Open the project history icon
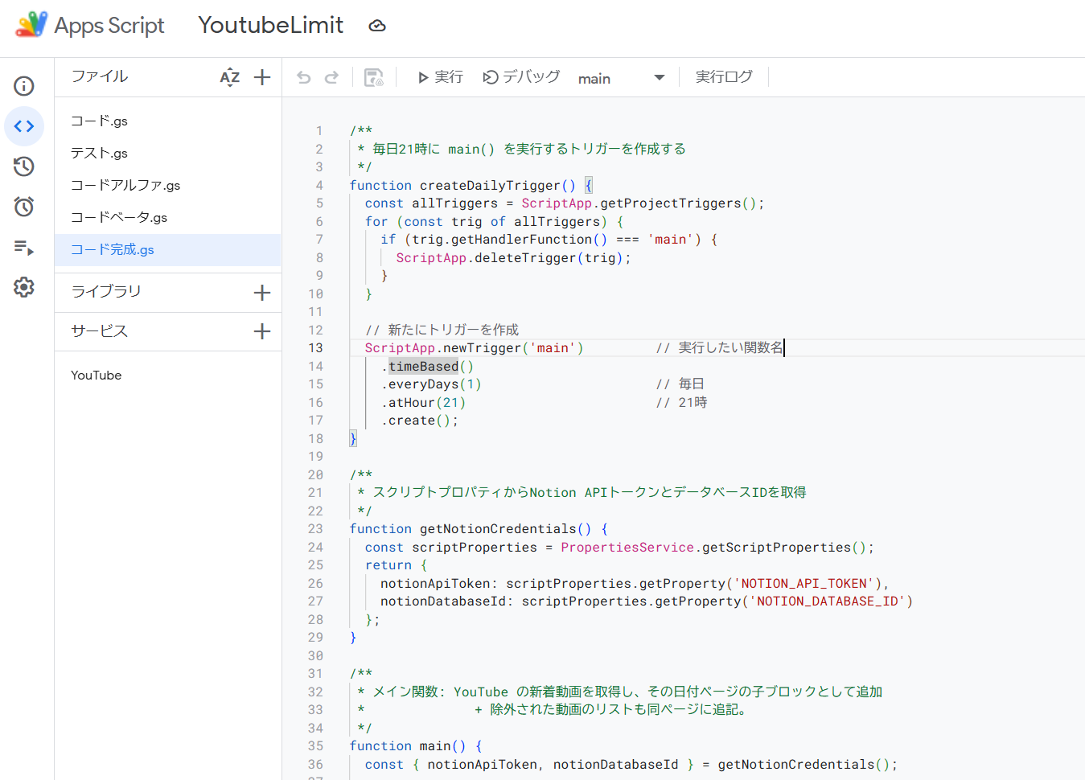The height and width of the screenshot is (780, 1085). click(24, 166)
